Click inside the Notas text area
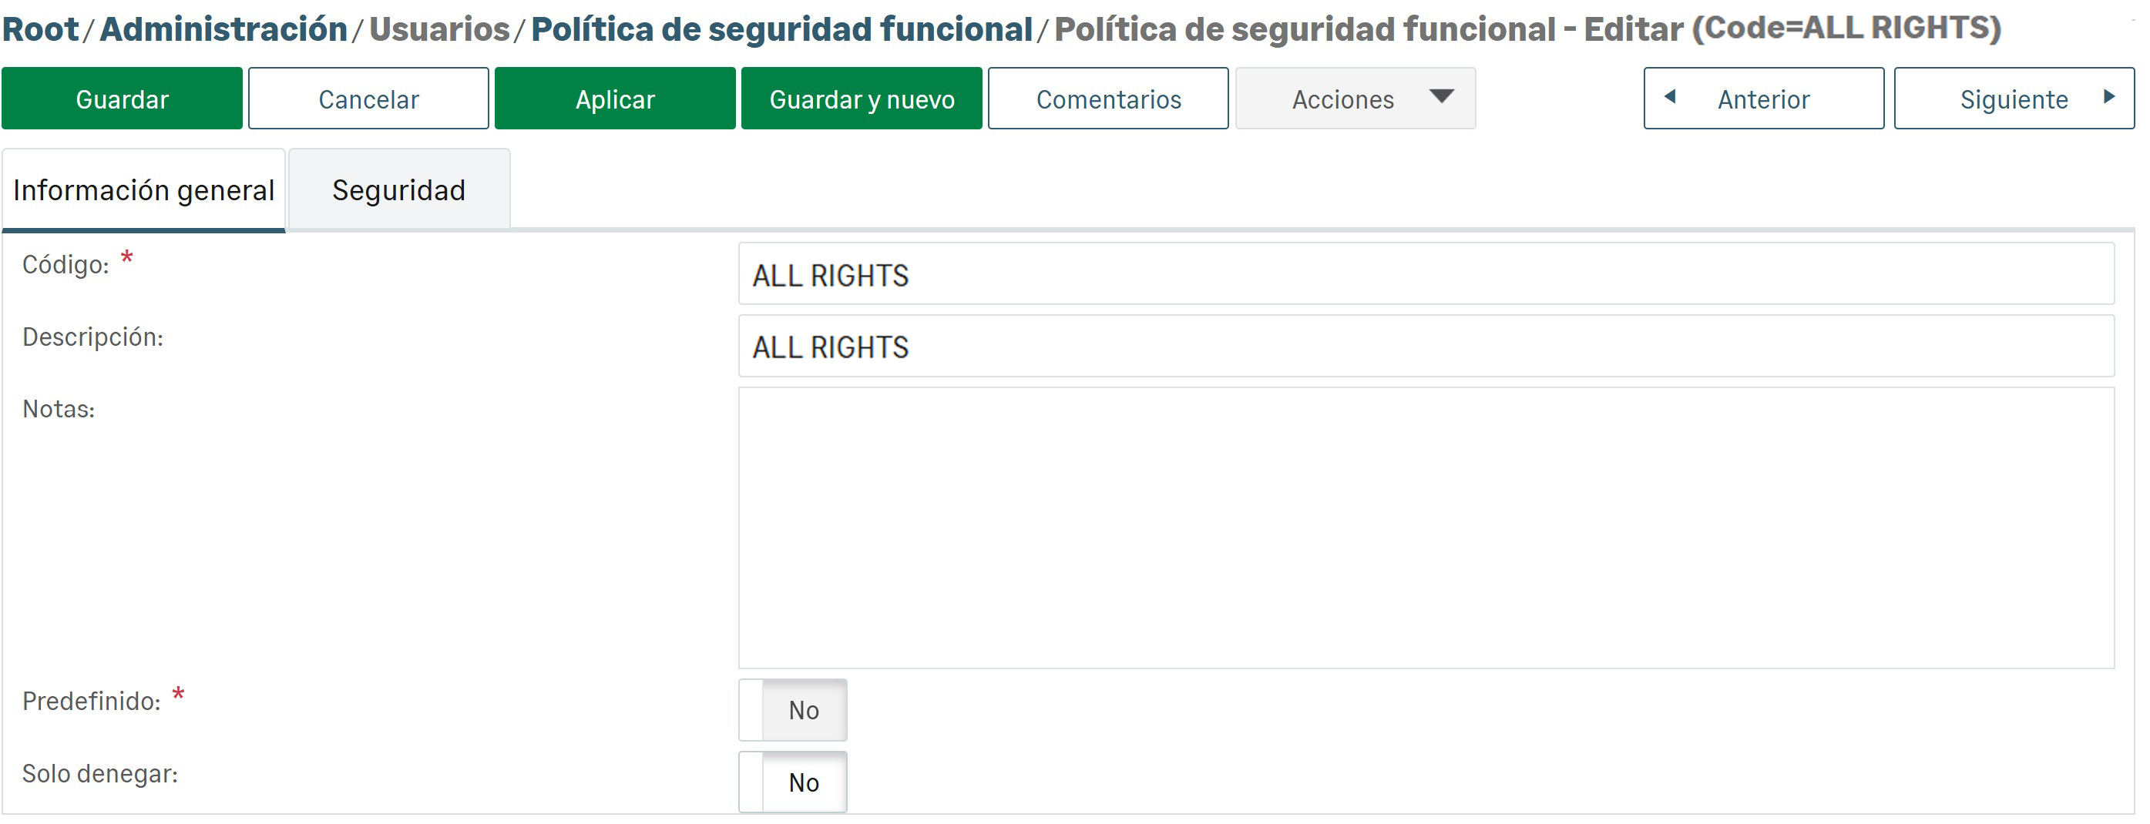 [1426, 527]
